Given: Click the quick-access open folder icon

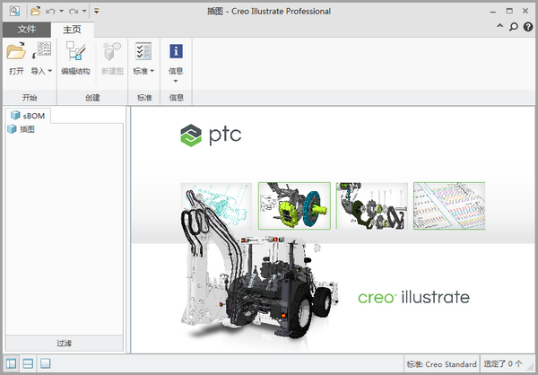Looking at the screenshot, I should [x=35, y=11].
